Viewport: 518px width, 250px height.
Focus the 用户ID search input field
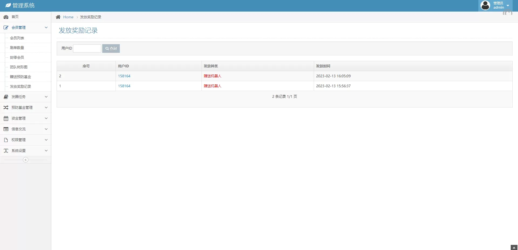pos(87,48)
